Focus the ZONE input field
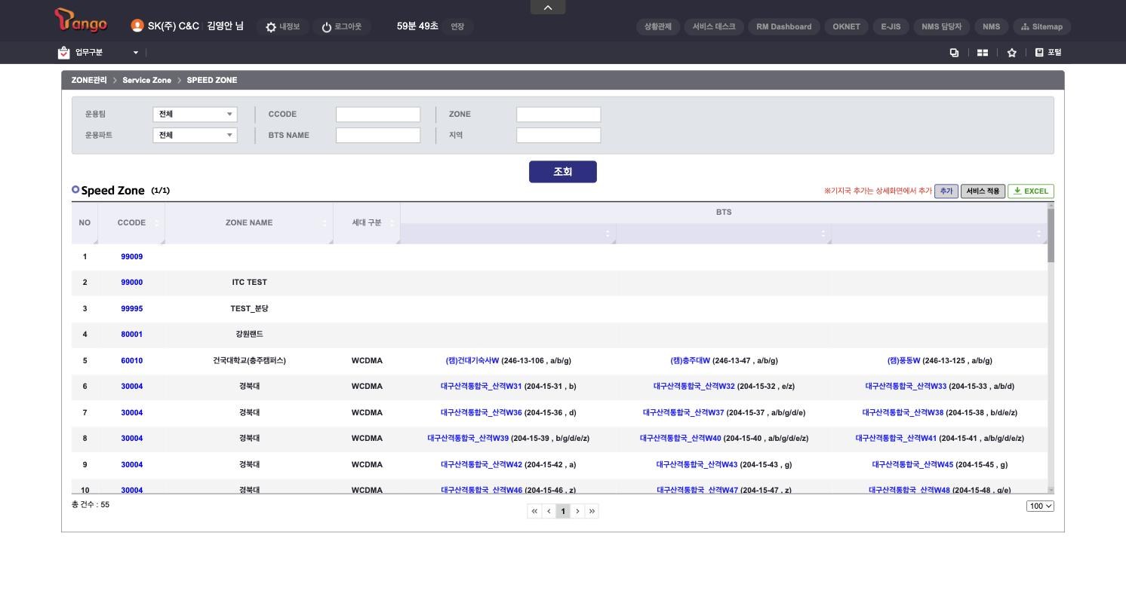The image size is (1126, 612). point(558,115)
